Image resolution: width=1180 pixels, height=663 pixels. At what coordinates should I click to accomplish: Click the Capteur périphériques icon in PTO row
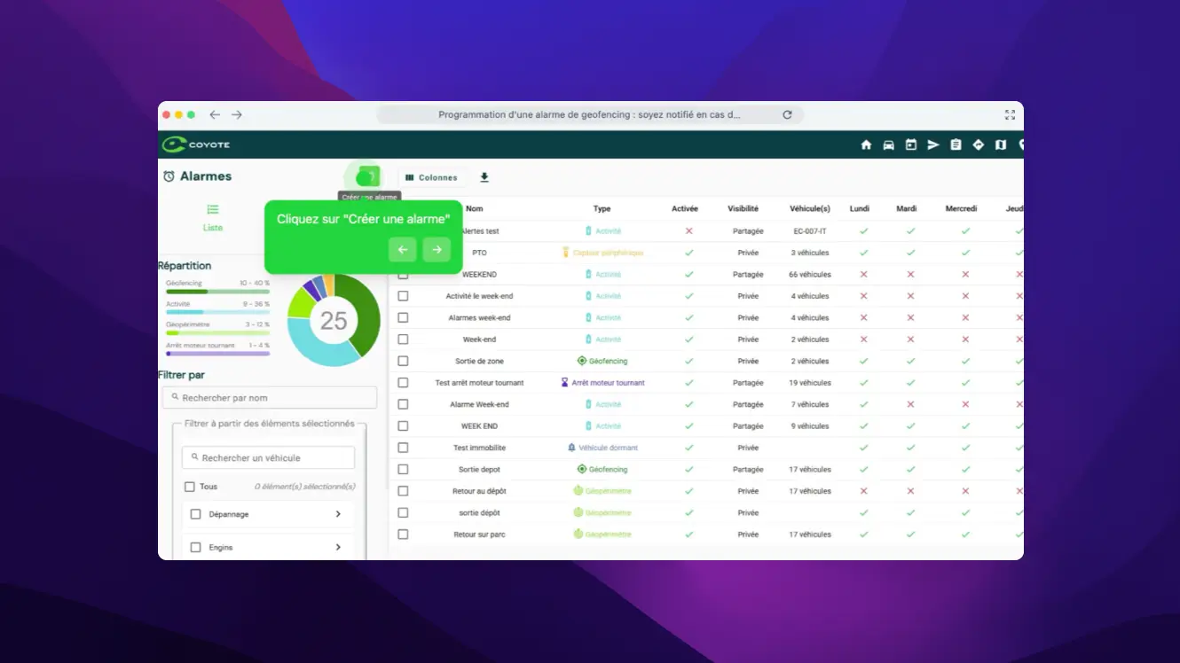pyautogui.click(x=566, y=253)
